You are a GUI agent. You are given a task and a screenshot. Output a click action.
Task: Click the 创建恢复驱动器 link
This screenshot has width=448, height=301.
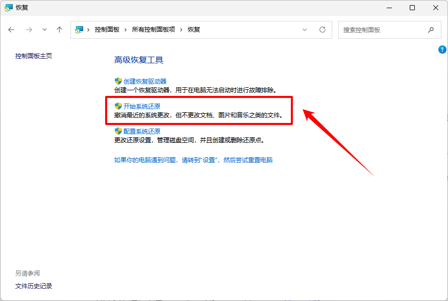point(145,82)
